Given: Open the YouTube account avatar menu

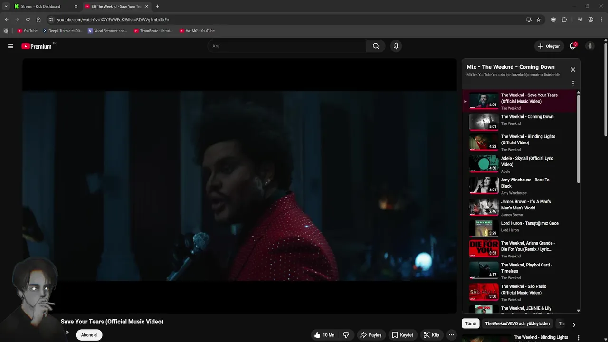Looking at the screenshot, I should click(x=590, y=46).
